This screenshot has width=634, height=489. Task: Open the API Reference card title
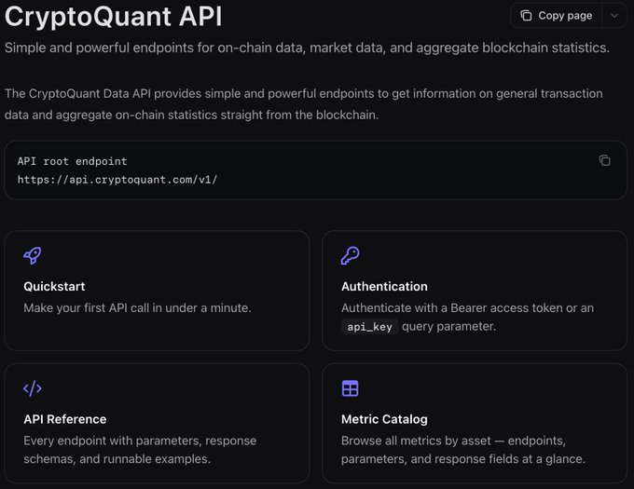(65, 419)
